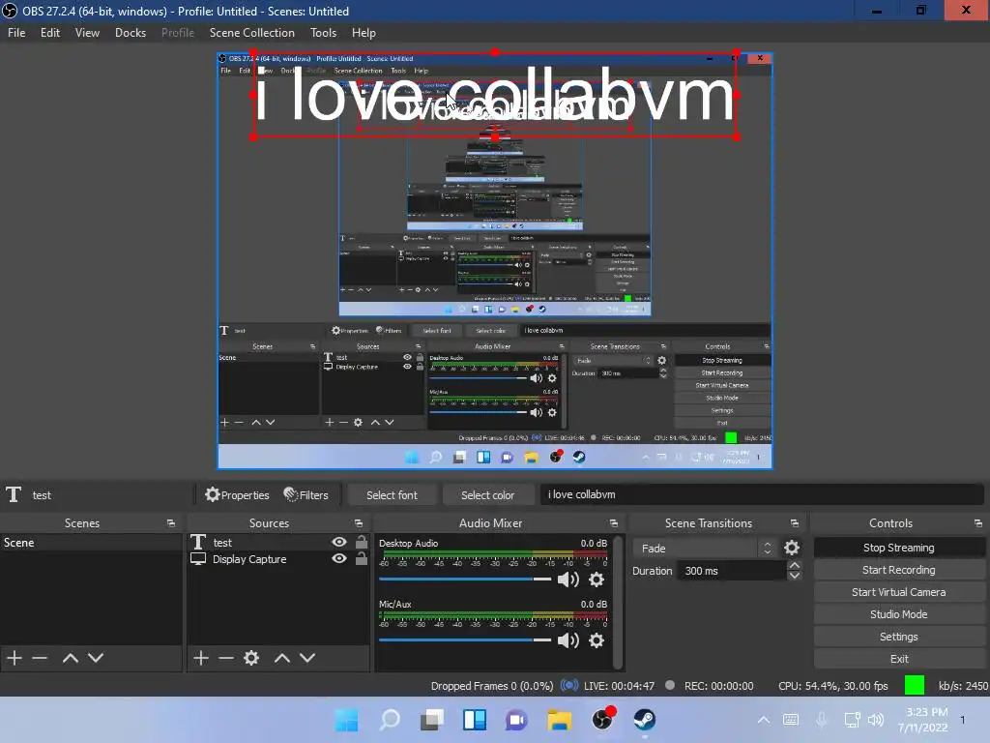The image size is (990, 743).
Task: Open the File menu
Action: (x=16, y=33)
